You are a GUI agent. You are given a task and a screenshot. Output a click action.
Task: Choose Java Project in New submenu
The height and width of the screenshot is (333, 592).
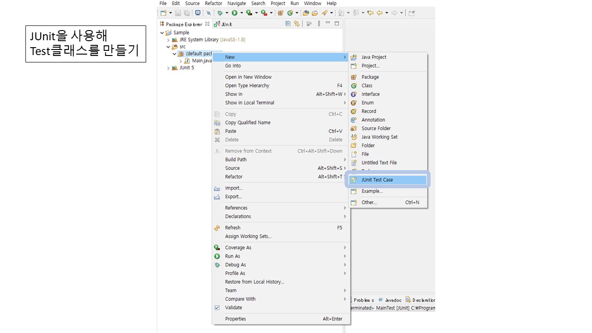coord(388,57)
